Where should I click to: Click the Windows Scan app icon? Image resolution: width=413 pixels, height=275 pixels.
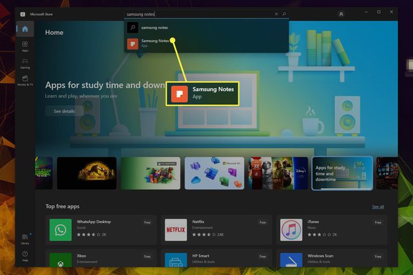click(291, 260)
